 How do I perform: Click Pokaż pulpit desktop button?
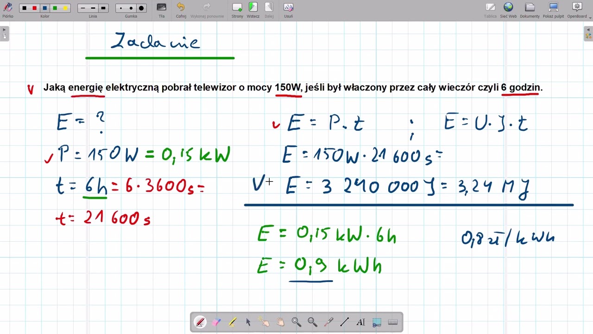[553, 10]
